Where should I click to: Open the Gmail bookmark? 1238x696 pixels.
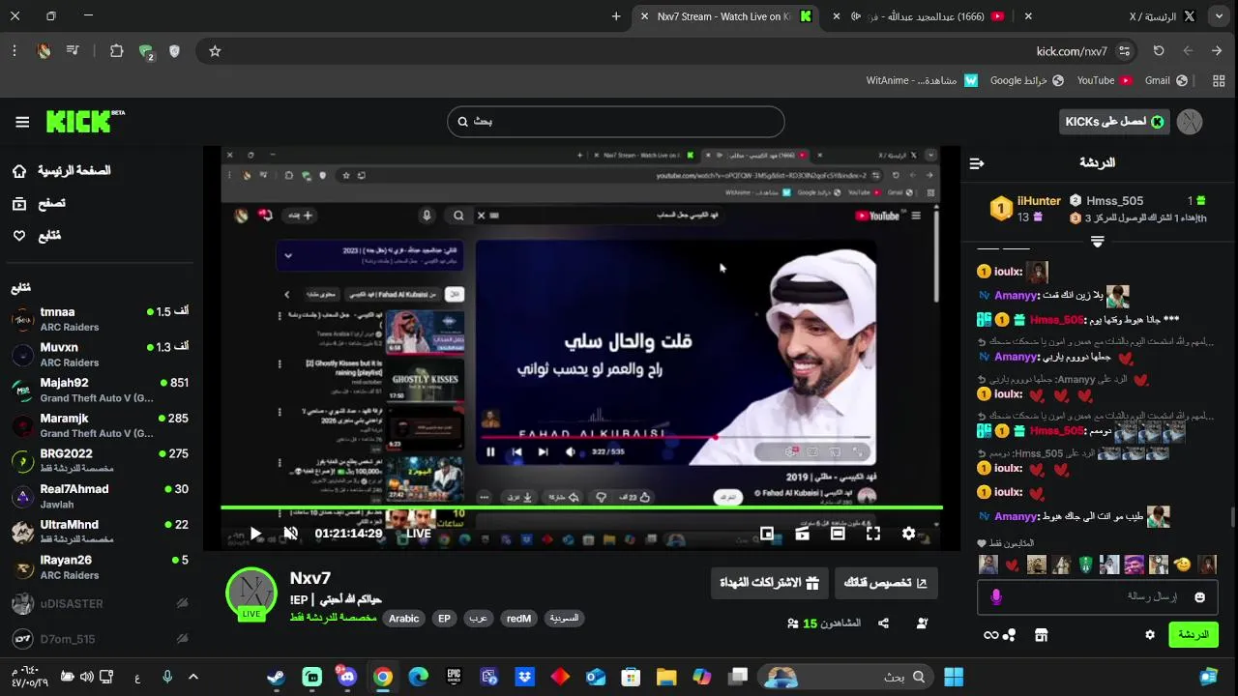click(x=1166, y=80)
